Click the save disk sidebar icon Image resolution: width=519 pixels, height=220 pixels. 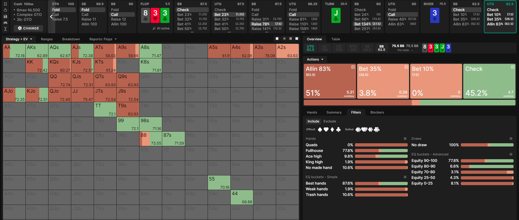click(5, 16)
